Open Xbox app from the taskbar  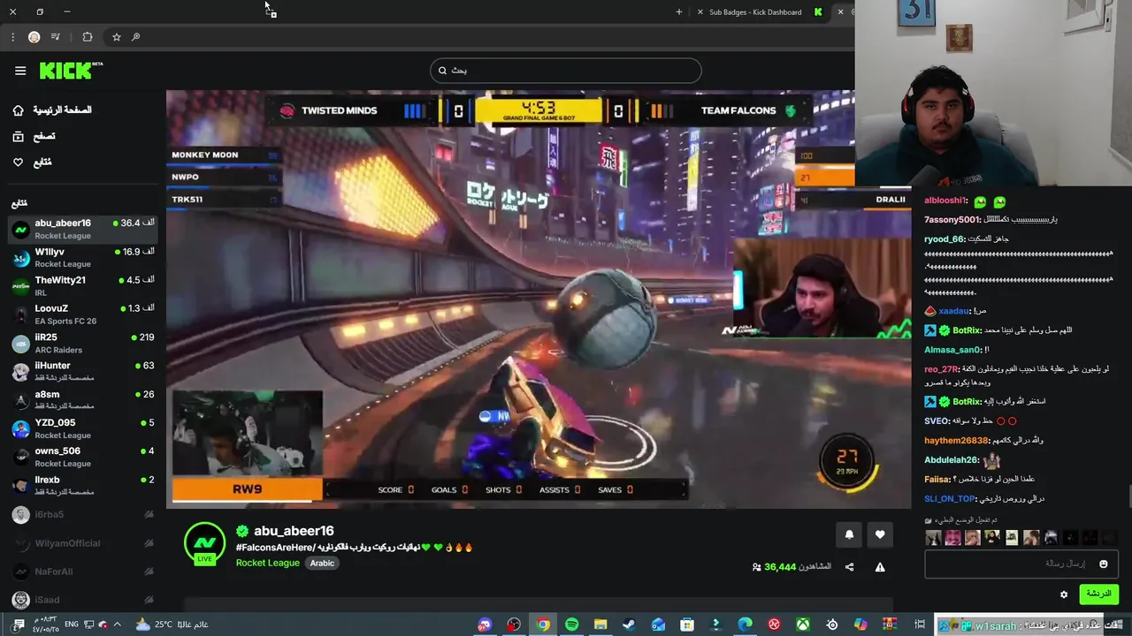(803, 625)
